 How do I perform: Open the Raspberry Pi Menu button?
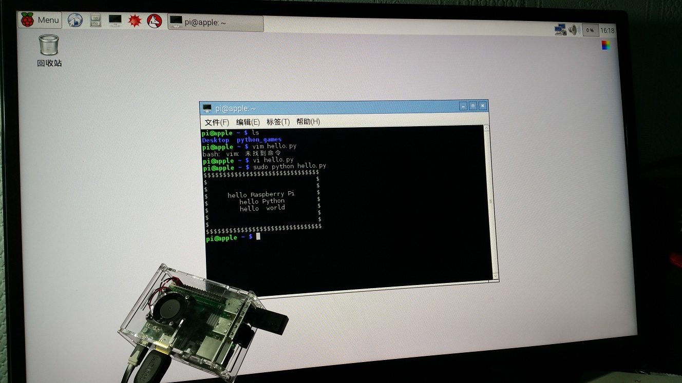pos(40,20)
